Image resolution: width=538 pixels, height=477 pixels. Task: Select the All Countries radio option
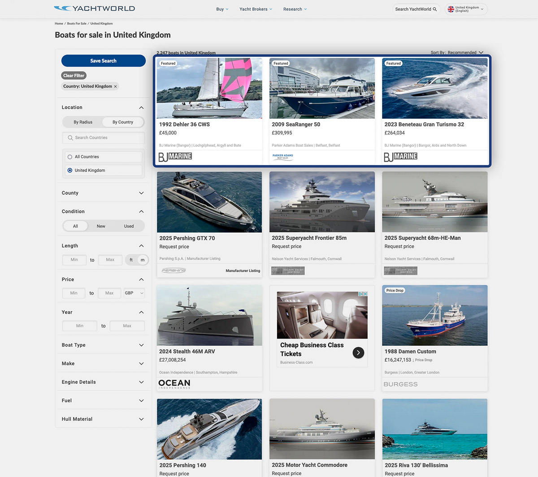(70, 157)
